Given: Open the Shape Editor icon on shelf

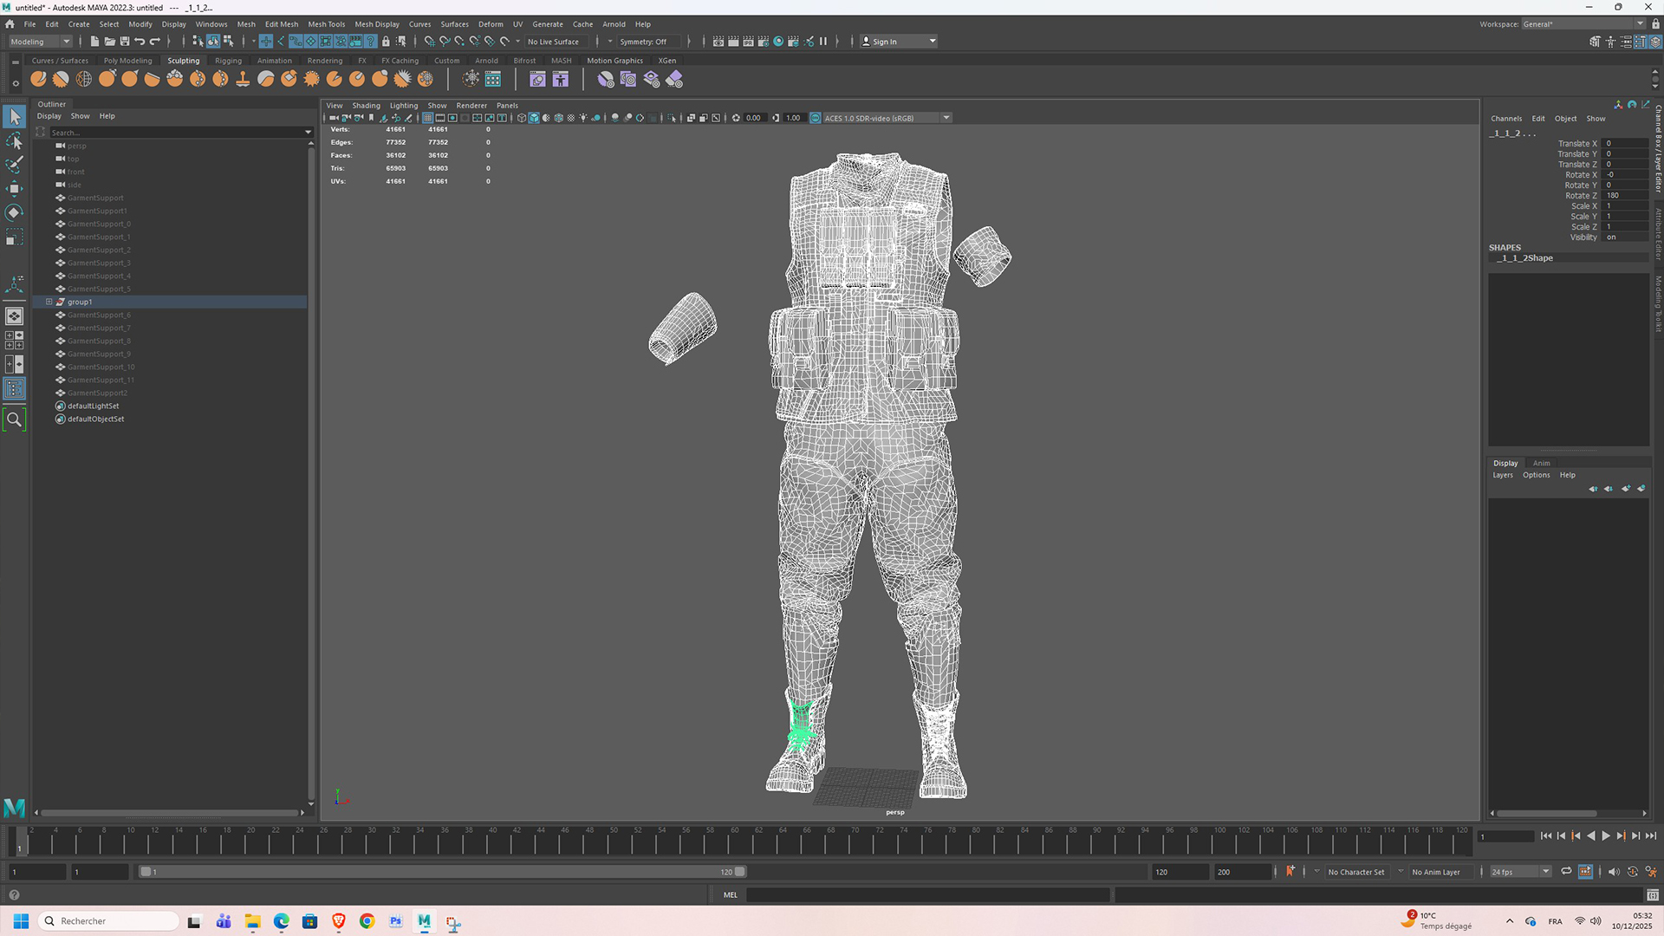Looking at the screenshot, I should click(x=537, y=79).
